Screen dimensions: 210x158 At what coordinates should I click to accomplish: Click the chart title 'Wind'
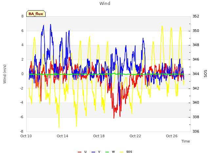pos(105,3)
